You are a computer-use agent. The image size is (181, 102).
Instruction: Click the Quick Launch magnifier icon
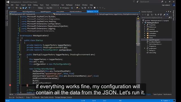coord(162,2)
